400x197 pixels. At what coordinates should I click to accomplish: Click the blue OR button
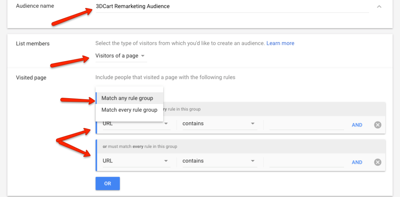[108, 183]
